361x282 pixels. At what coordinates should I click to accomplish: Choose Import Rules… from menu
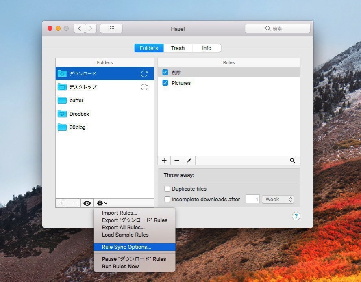[x=135, y=213]
